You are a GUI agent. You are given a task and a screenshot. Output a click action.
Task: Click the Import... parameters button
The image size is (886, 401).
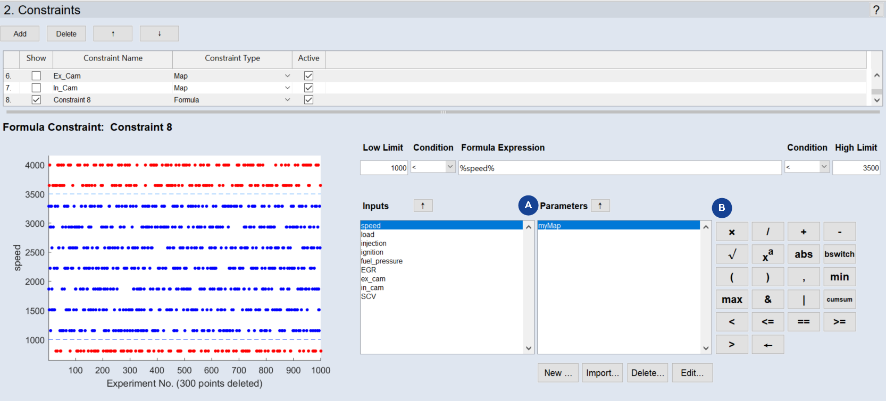click(602, 373)
